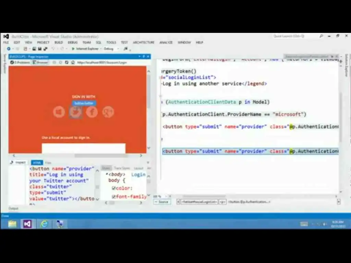The height and width of the screenshot is (263, 351).
Task: Open the FILE menu
Action: click(x=6, y=42)
